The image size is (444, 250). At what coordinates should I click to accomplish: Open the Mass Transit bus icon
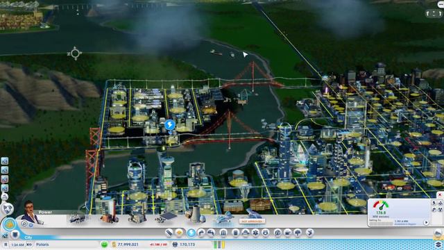point(287,233)
